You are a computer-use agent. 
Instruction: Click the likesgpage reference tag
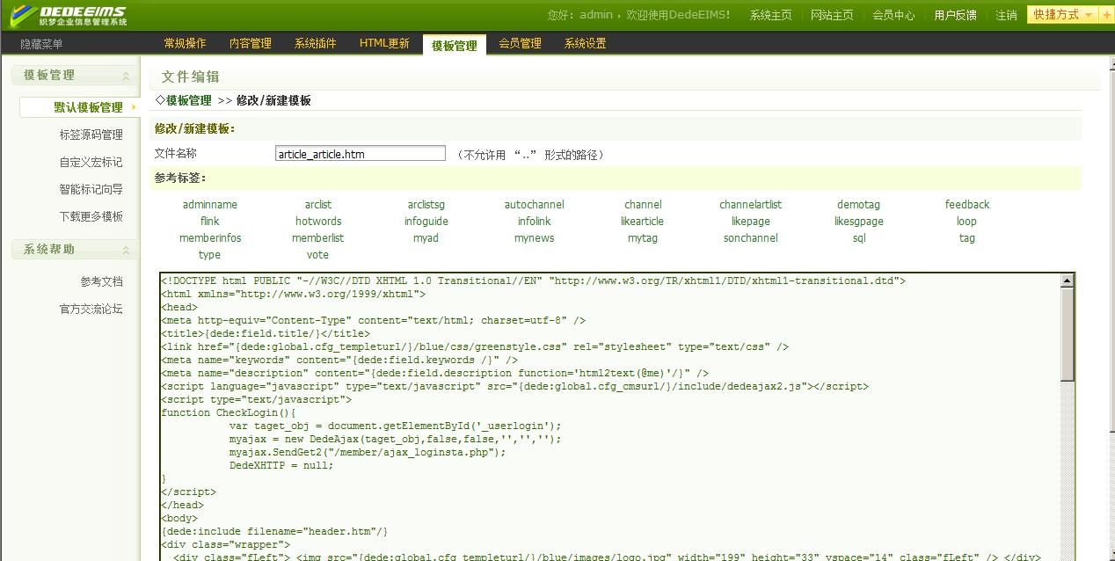[859, 222]
